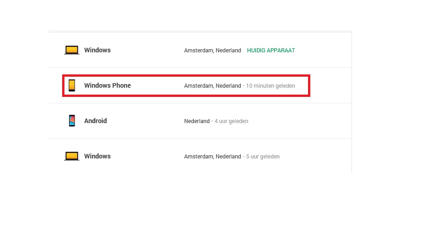Click the HUIDIG APPARAAT green label
The width and height of the screenshot is (442, 248).
coord(271,51)
